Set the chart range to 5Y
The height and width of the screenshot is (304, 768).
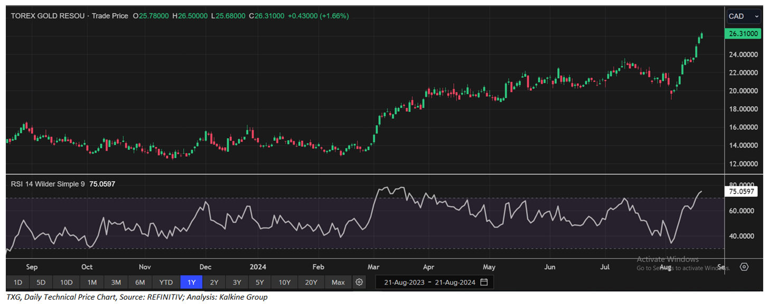[x=260, y=282]
